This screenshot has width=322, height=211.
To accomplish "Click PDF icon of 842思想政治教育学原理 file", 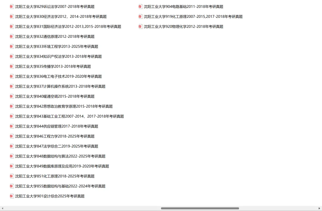I will (12, 107).
